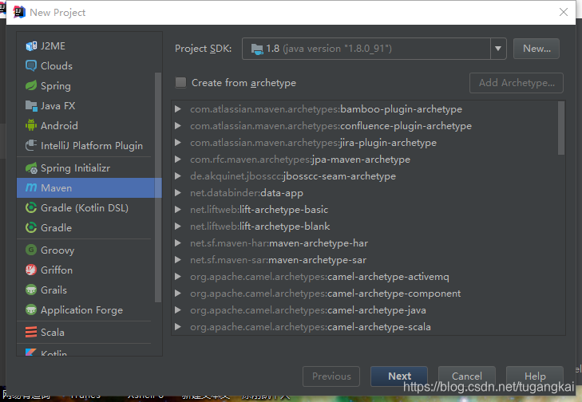The height and width of the screenshot is (402, 582).
Task: Expand the camel-archetype-scala node
Action: click(178, 327)
